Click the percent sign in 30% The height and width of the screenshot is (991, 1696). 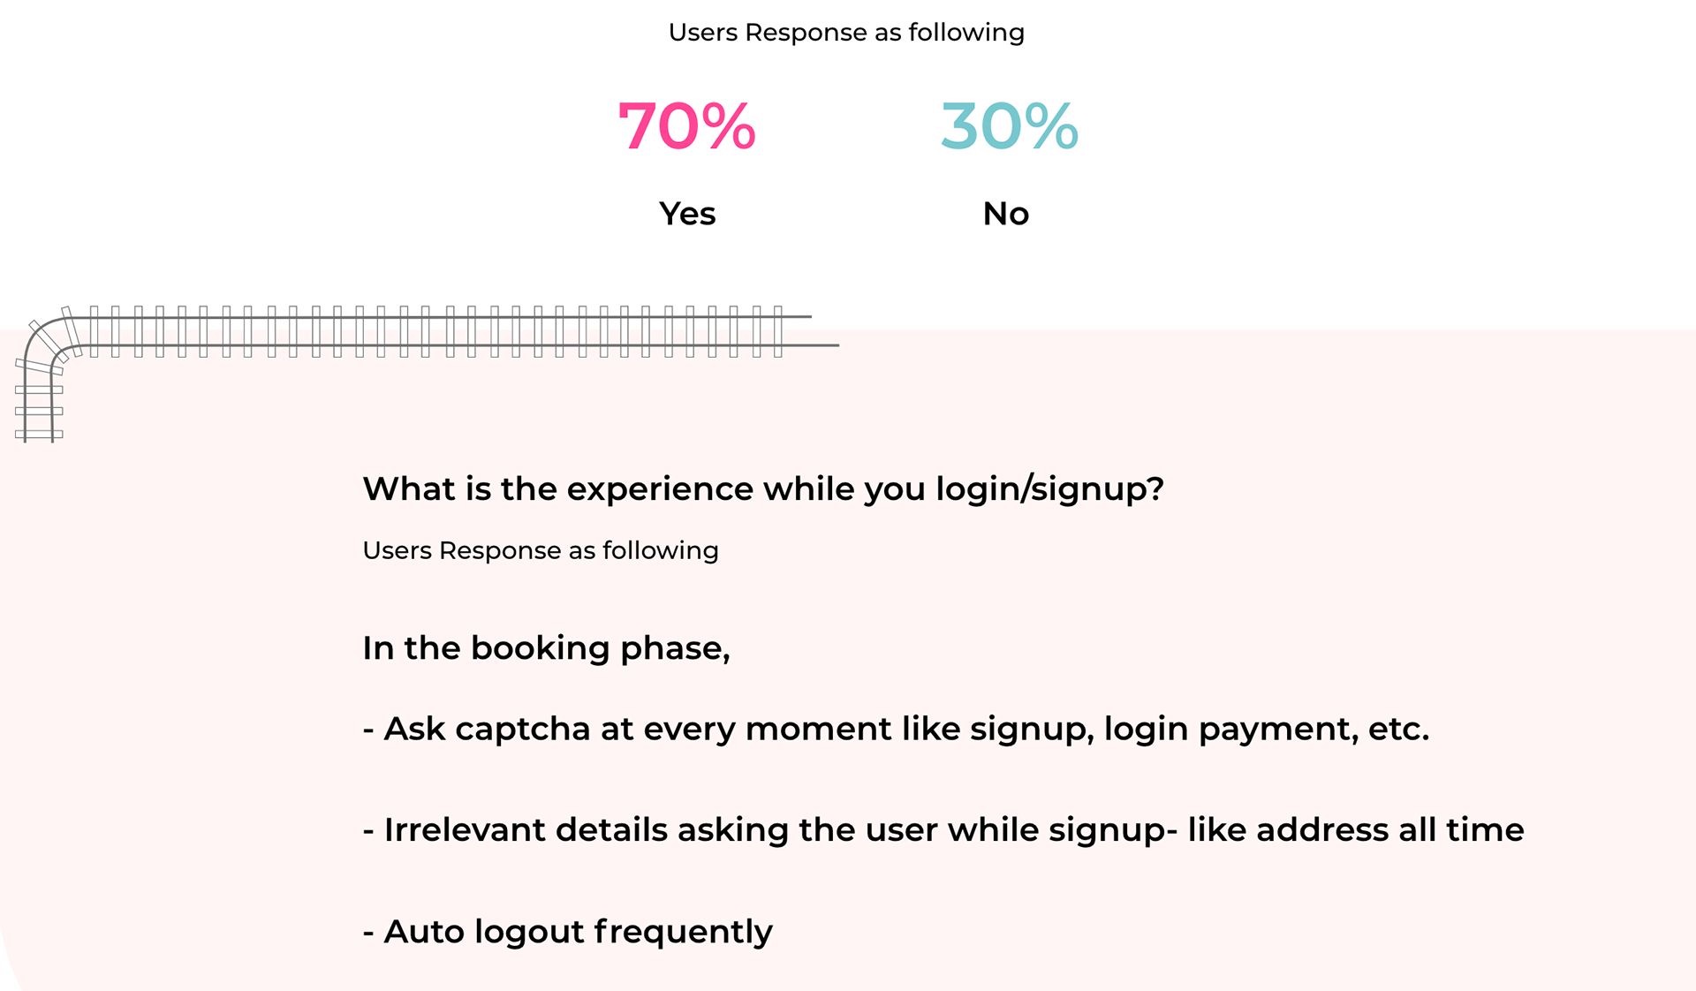coord(1052,125)
